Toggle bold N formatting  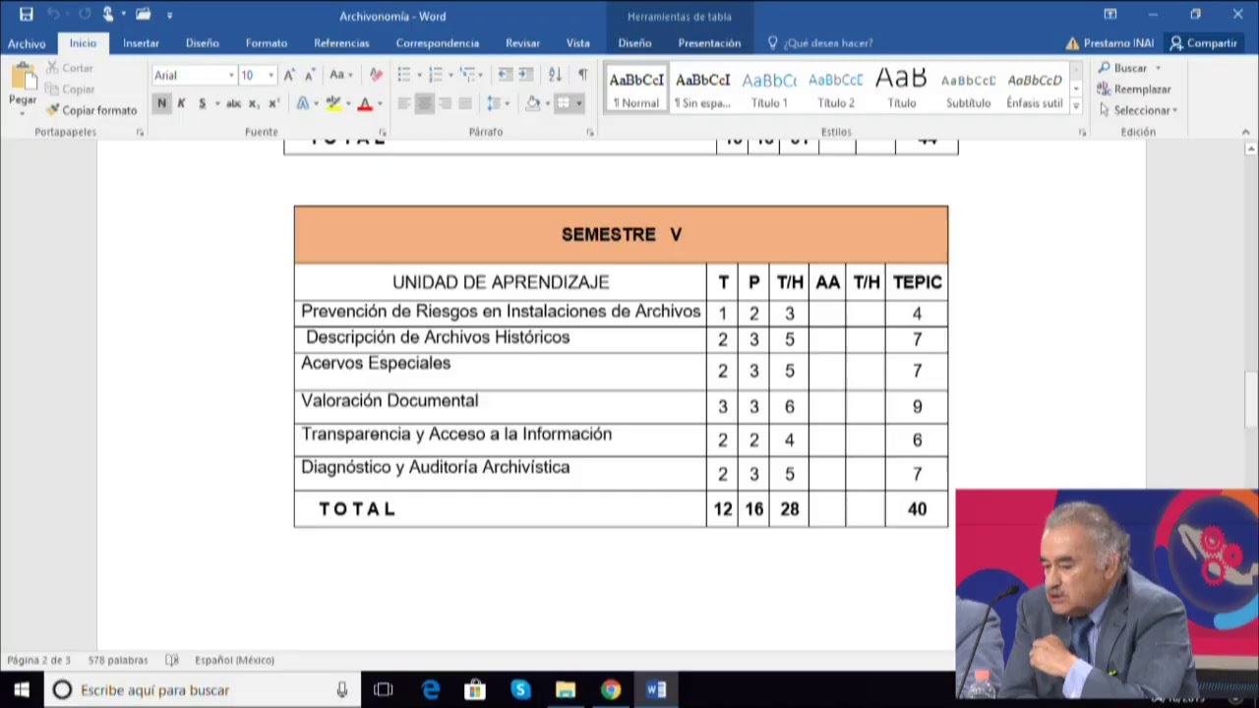pyautogui.click(x=161, y=103)
